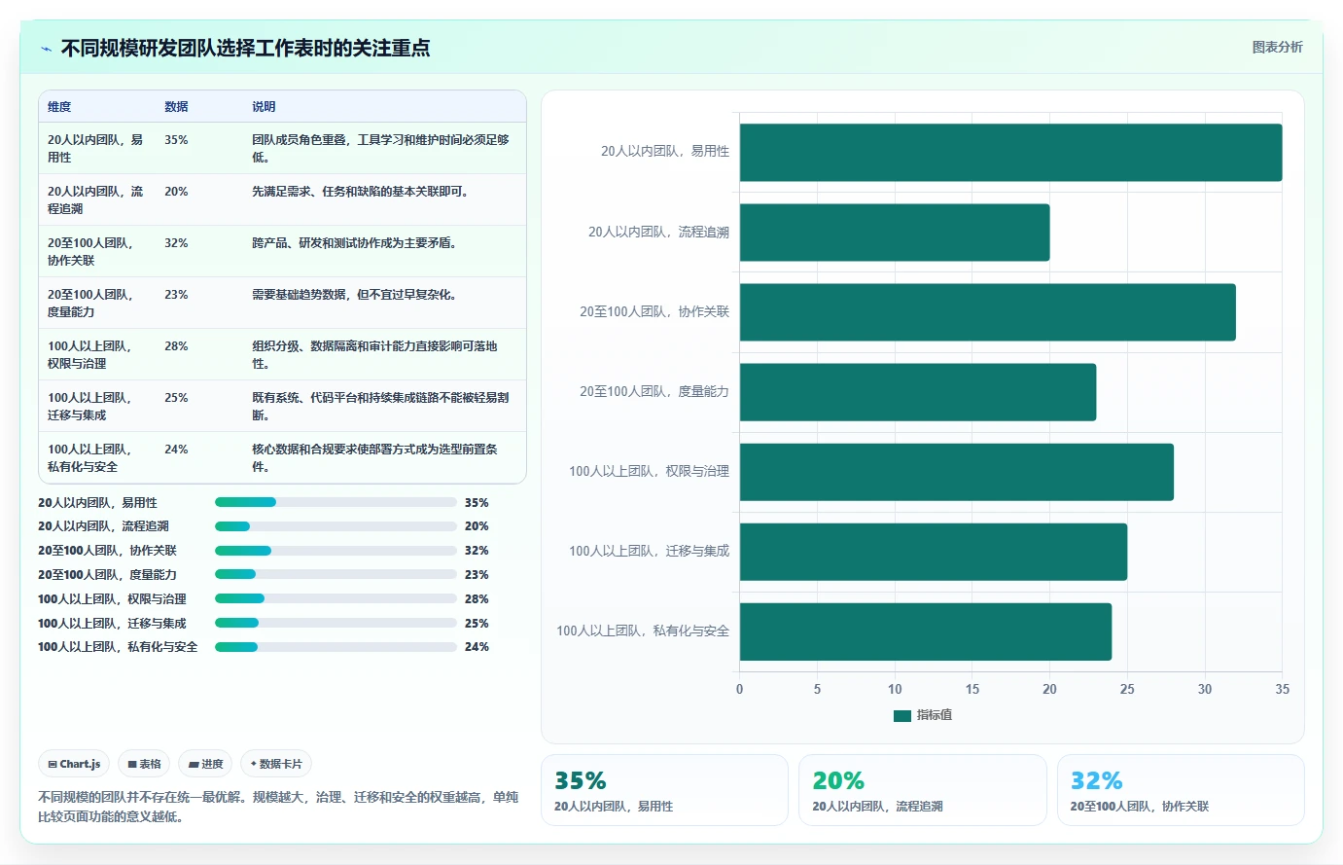1343x865 pixels.
Task: Click the chart bar for 100人以上团队，私有化与安全
Action: 926,631
